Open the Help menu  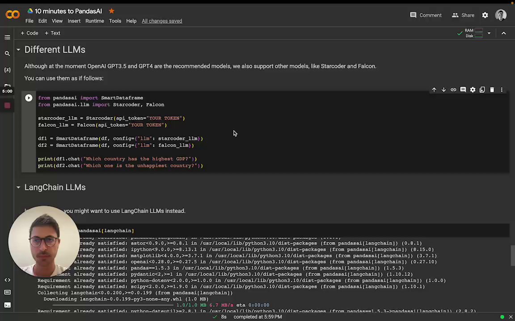(x=131, y=21)
